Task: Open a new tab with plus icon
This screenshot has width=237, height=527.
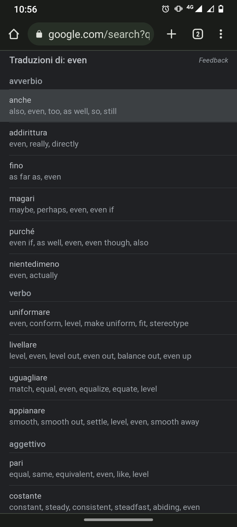Action: coord(171,34)
